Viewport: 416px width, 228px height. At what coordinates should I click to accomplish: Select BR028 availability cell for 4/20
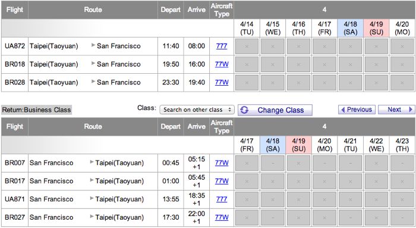pos(402,83)
